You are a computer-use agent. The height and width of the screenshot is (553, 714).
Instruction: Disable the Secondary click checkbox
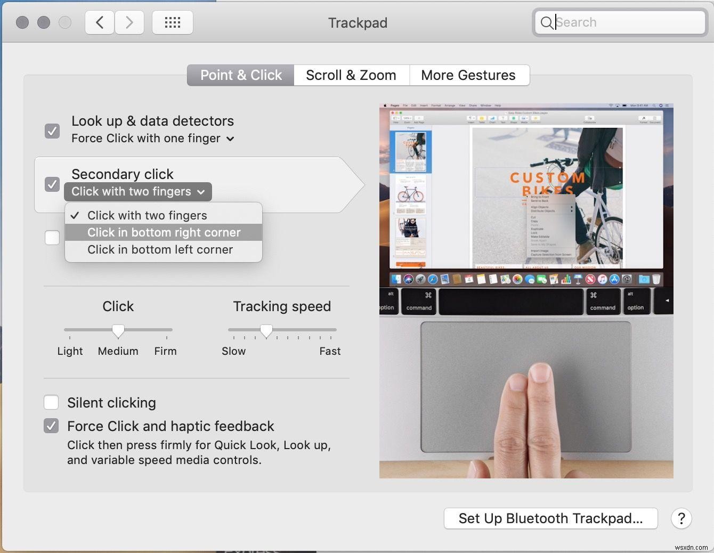pos(52,184)
